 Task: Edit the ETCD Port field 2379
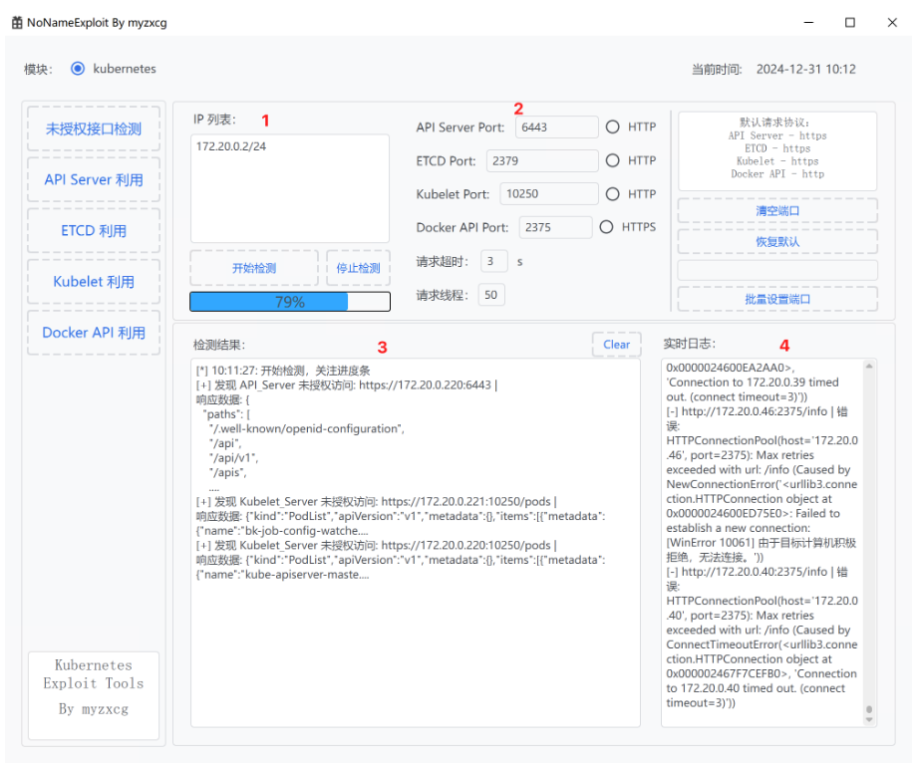(542, 161)
